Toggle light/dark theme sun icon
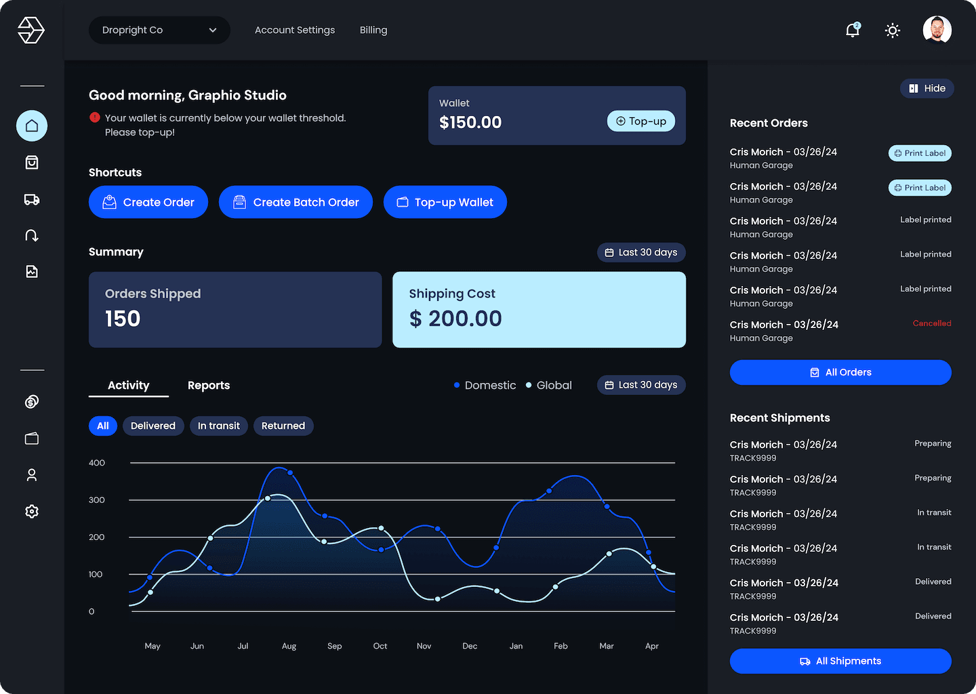The height and width of the screenshot is (694, 976). [893, 30]
